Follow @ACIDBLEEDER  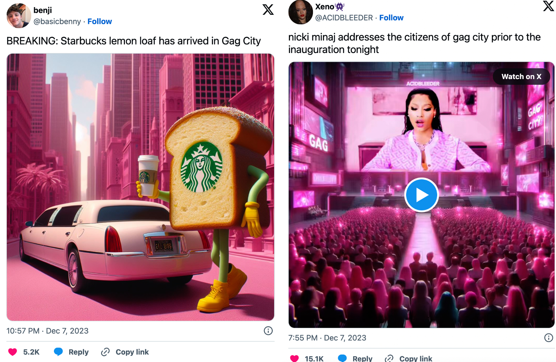[x=391, y=18]
